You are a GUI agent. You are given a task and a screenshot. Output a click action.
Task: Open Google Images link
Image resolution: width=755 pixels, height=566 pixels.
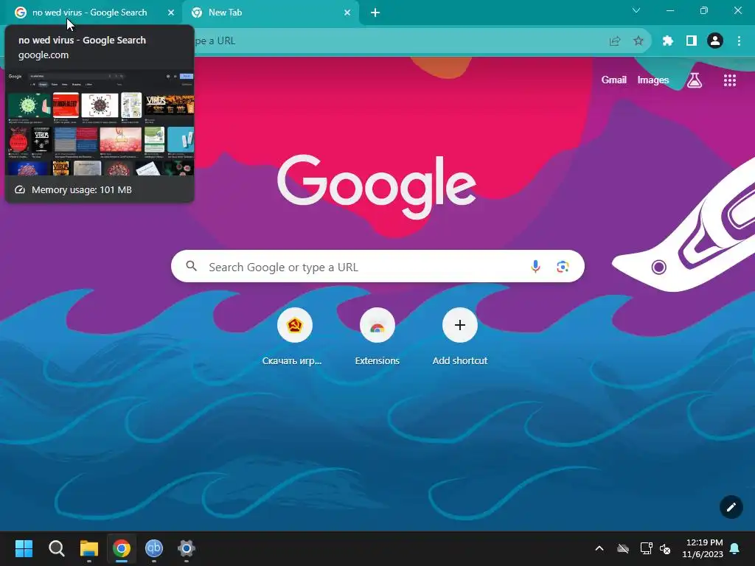point(653,80)
